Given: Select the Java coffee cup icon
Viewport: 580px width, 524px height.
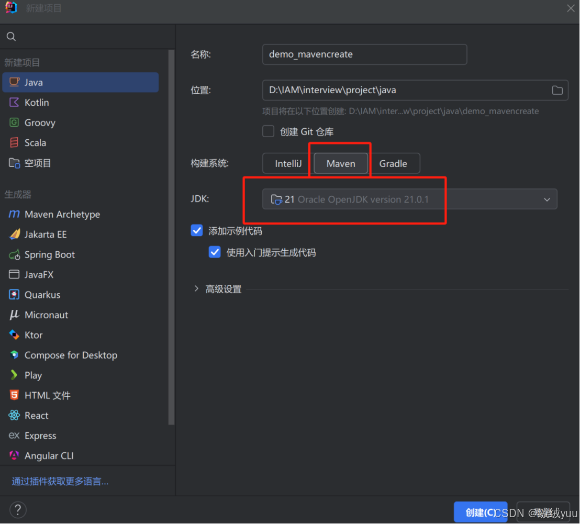Looking at the screenshot, I should [x=14, y=82].
